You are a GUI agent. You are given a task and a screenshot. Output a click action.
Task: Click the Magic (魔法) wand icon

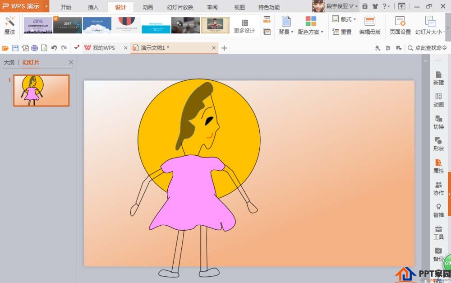click(9, 22)
